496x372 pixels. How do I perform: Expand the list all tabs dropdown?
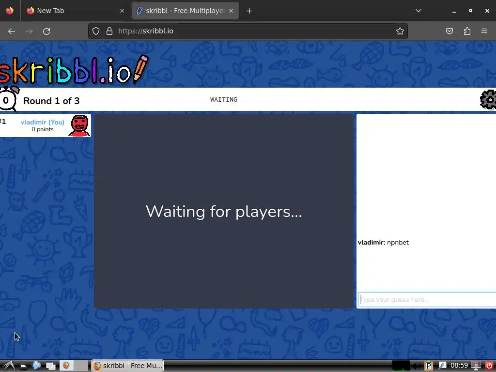pos(418,11)
